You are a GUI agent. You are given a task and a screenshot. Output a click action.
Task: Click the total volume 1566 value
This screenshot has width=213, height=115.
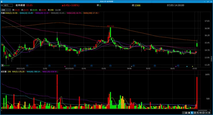pos(138,5)
